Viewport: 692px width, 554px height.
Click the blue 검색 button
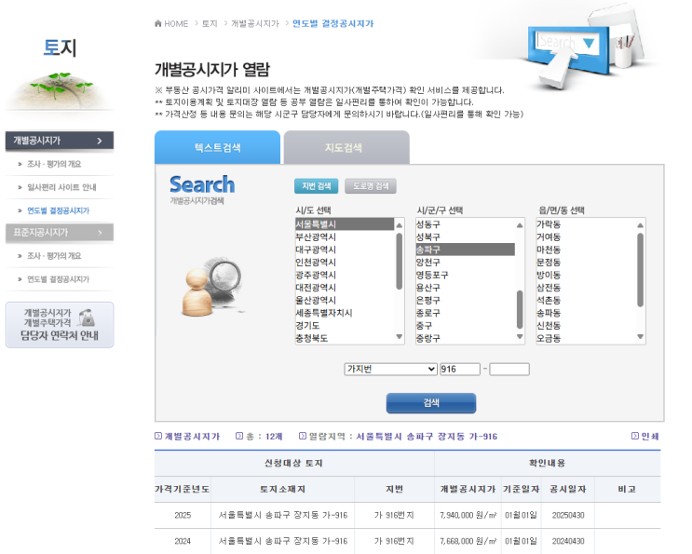point(431,403)
